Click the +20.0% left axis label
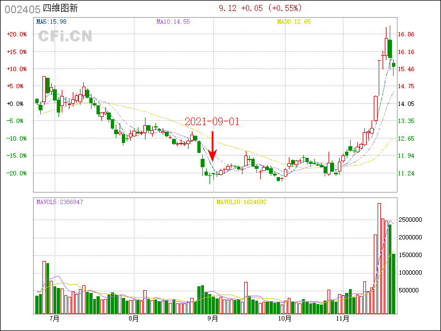Image resolution: width=441 pixels, height=331 pixels. tap(17, 34)
